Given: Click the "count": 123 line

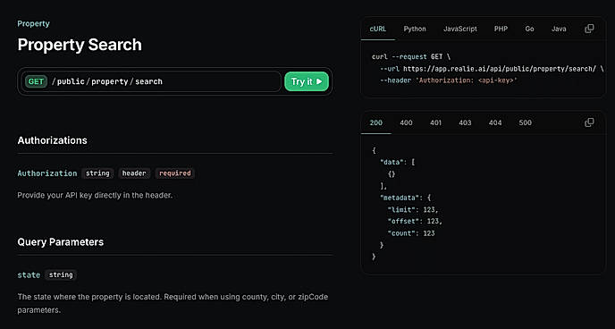Looking at the screenshot, I should coord(411,233).
